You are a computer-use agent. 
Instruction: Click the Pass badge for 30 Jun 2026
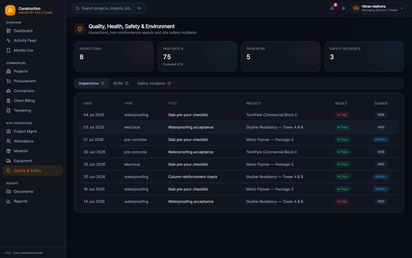343,152
